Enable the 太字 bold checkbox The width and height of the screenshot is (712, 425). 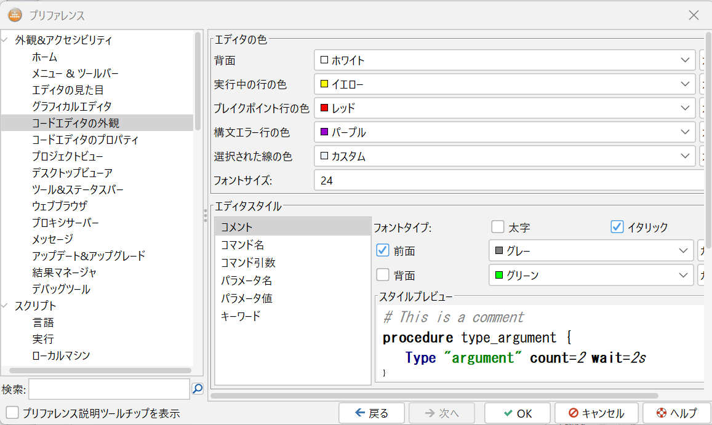497,226
